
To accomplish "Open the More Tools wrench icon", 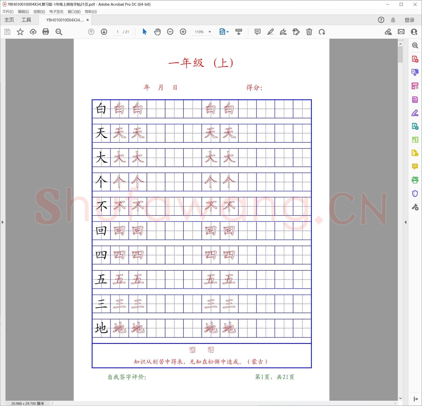I will [415, 207].
